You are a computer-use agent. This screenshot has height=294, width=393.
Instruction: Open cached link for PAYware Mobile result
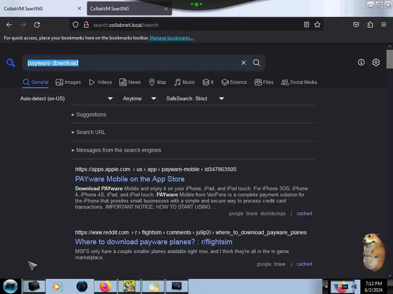[304, 214]
